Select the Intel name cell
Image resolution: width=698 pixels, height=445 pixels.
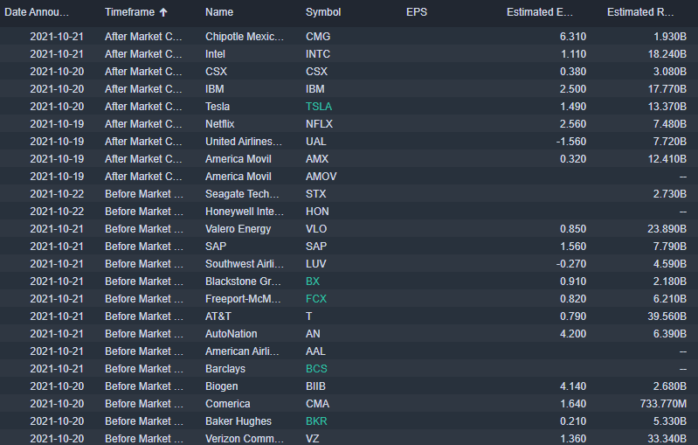coord(217,54)
